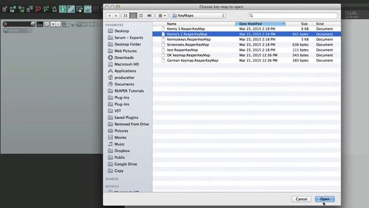Select Kennyskeys.ReaperKeyMap file
Screen dimensions: 369x208
click(x=246, y=39)
